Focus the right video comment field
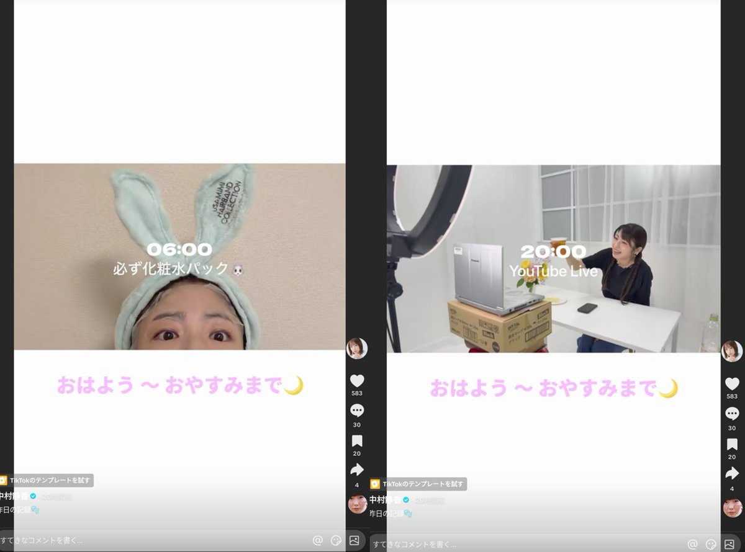The image size is (745, 552). (x=528, y=544)
